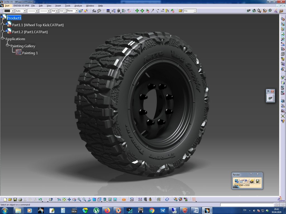Click the Open file folder icon

coord(10,200)
